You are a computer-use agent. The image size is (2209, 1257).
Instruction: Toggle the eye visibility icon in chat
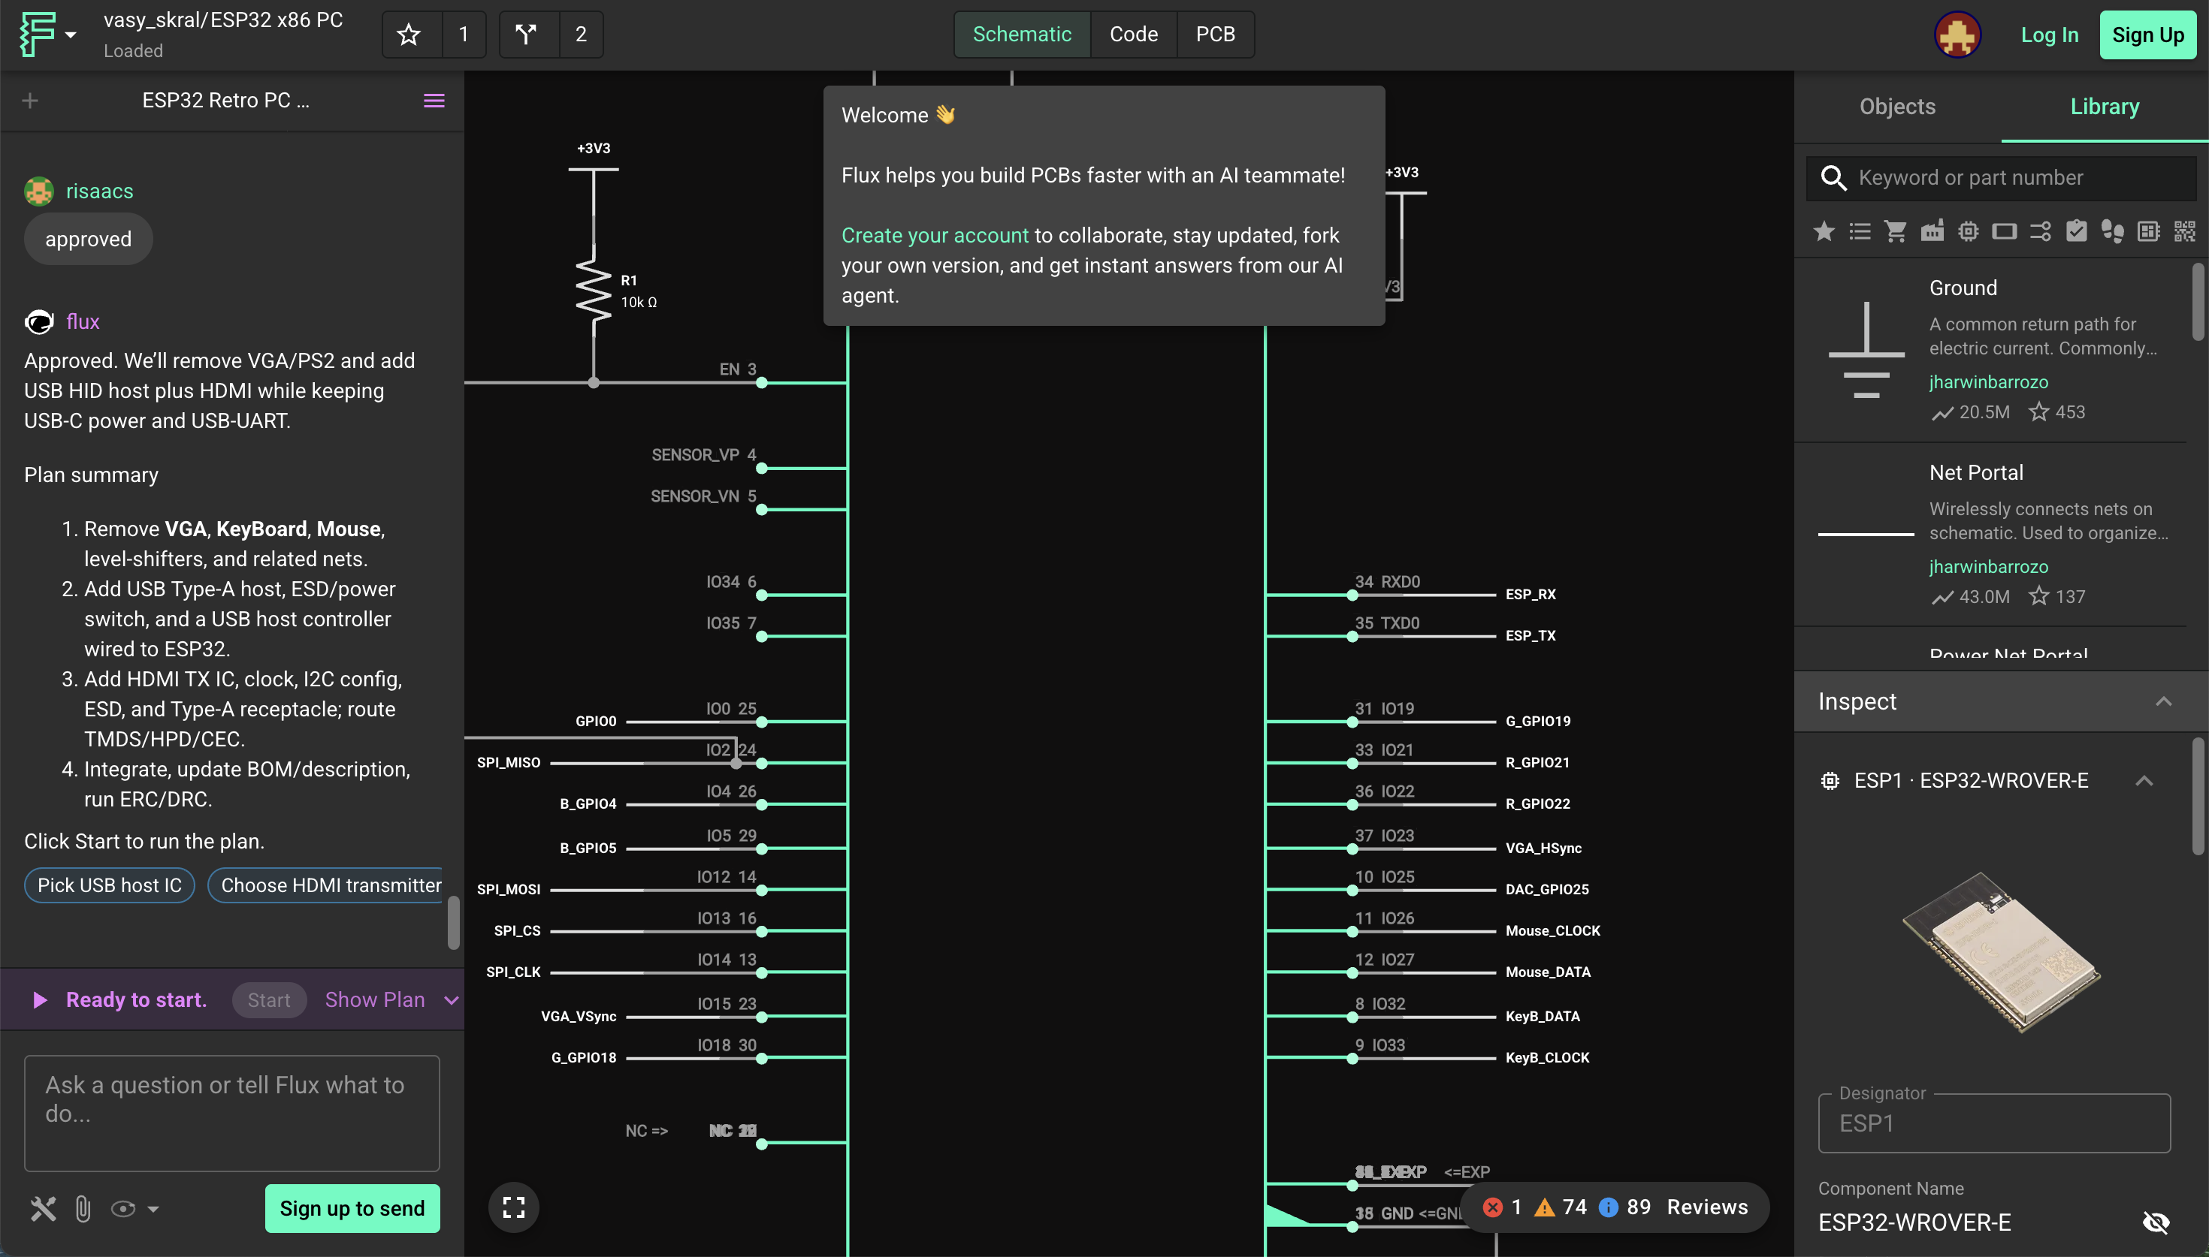click(x=123, y=1207)
